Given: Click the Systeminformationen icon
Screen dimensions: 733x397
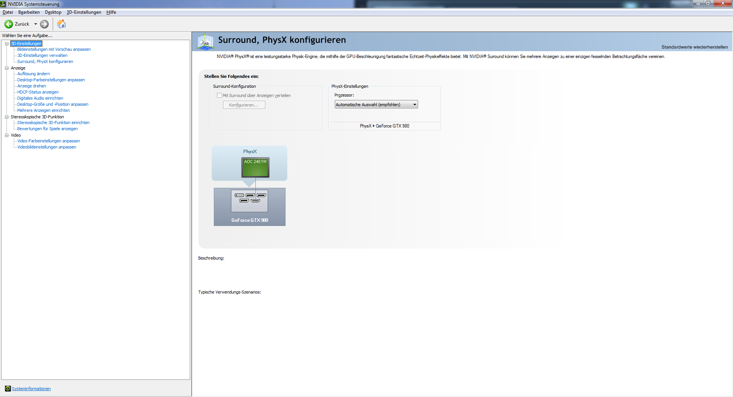Looking at the screenshot, I should coord(8,389).
